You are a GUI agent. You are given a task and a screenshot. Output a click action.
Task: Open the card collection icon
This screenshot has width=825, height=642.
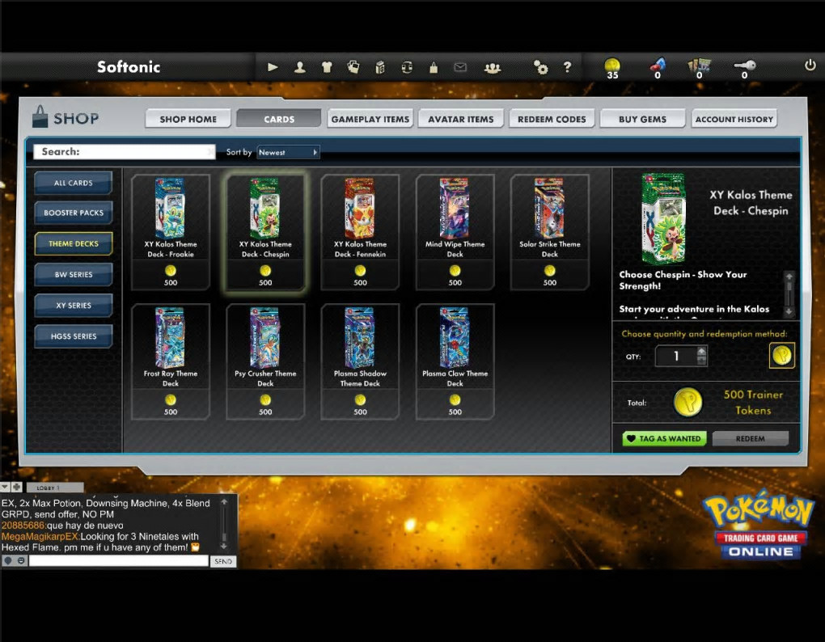point(353,67)
